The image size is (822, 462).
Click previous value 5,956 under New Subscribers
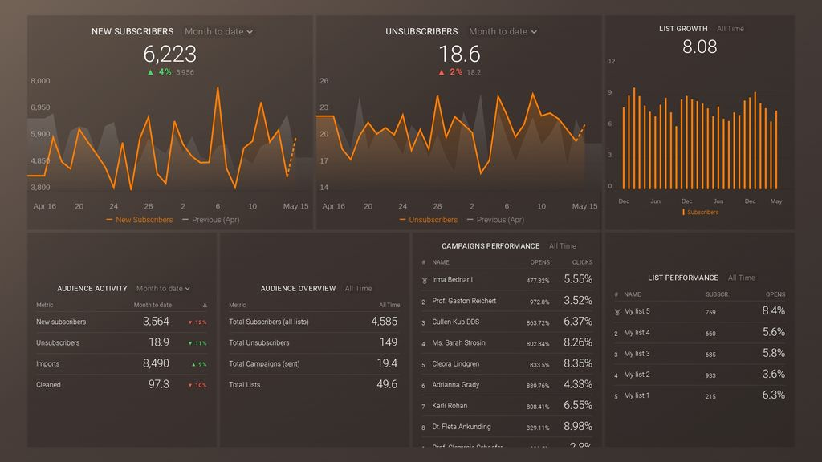[x=185, y=72]
